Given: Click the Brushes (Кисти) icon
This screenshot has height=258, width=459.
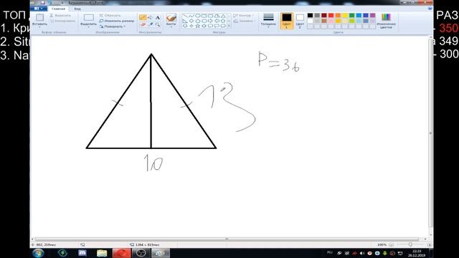Looking at the screenshot, I should point(171,18).
